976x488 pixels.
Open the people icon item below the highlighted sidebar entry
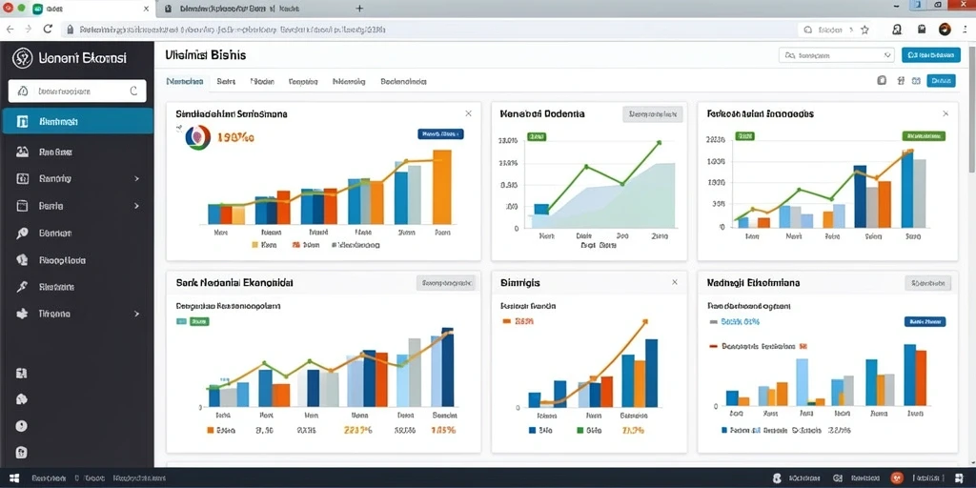click(23, 152)
